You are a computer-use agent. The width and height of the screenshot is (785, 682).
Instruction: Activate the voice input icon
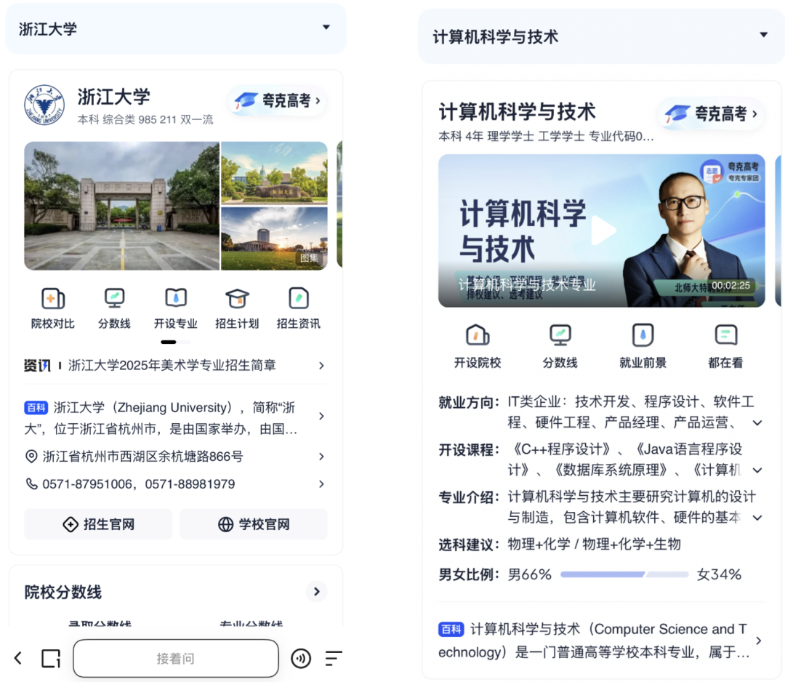(301, 658)
